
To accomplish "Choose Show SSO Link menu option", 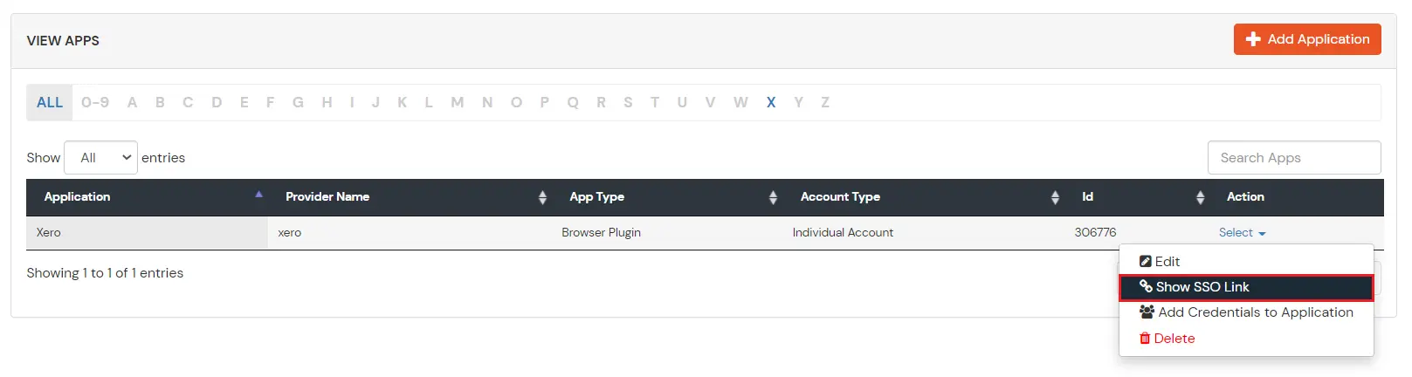I will (x=1246, y=287).
